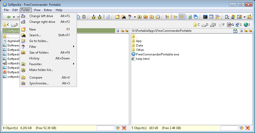Click the checklist settings toolbar icon
255x133 pixels.
pyautogui.click(x=211, y=17)
